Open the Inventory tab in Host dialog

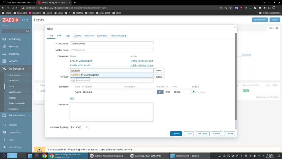[x=89, y=36]
